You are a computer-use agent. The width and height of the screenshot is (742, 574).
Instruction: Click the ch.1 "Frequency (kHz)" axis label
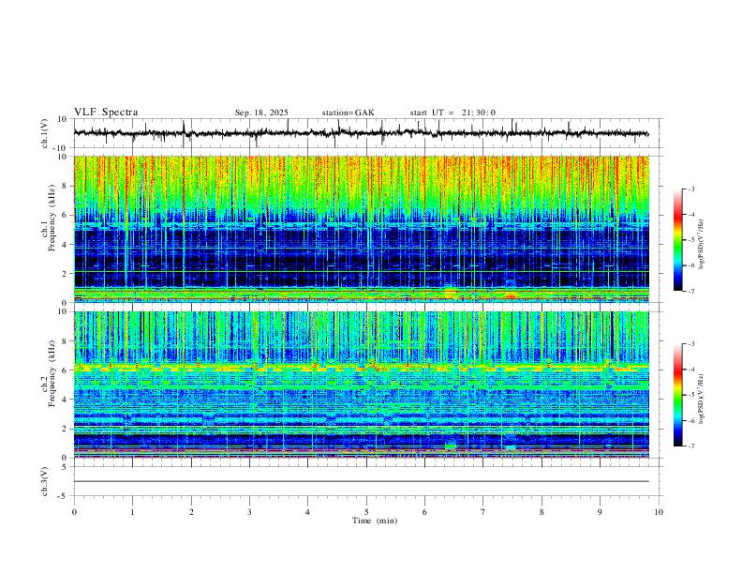click(x=52, y=218)
